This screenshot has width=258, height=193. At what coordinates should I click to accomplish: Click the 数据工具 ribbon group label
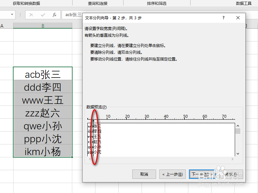(x=244, y=4)
